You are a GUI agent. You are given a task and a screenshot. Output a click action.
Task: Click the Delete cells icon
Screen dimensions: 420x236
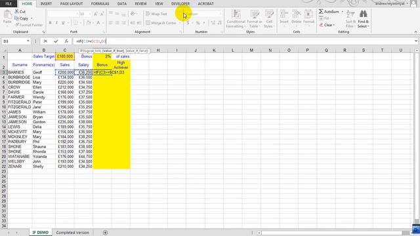(x=296, y=17)
